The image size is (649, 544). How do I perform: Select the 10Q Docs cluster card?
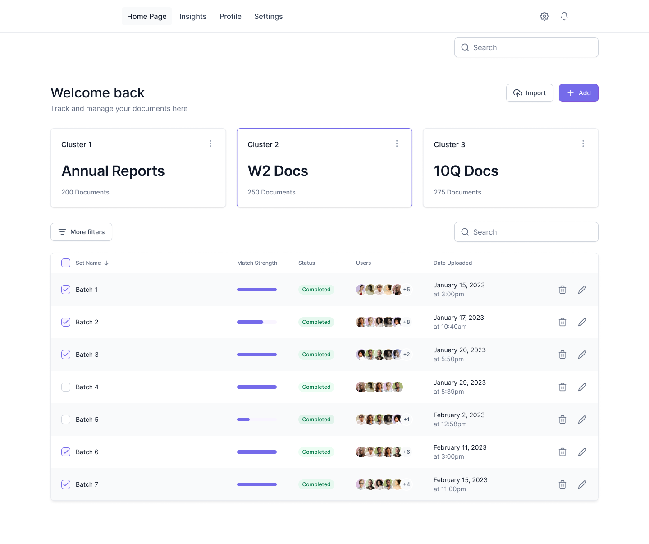pos(511,168)
